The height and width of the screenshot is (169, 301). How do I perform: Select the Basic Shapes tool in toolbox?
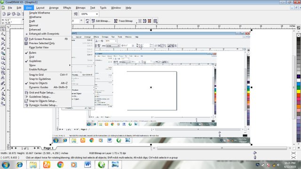[3, 73]
